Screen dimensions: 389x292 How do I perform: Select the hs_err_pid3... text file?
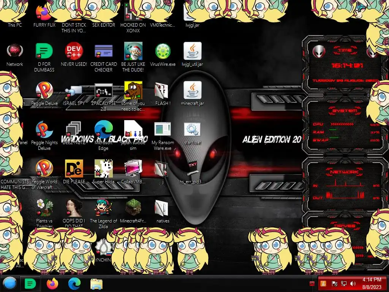click(x=192, y=172)
